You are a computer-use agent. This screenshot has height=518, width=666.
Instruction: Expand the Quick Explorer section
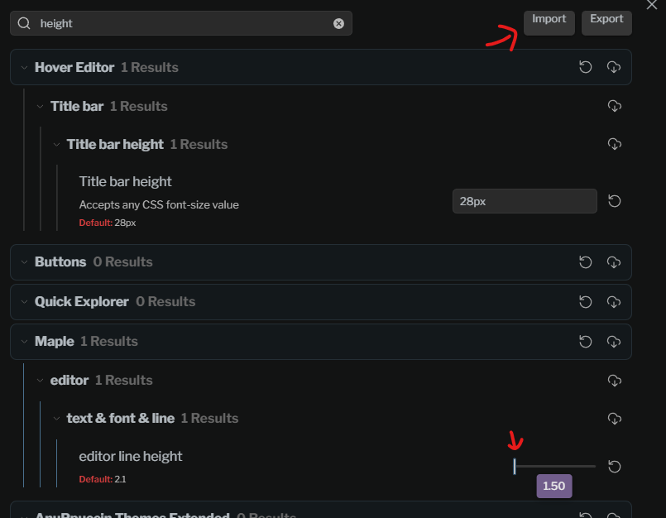(x=23, y=302)
